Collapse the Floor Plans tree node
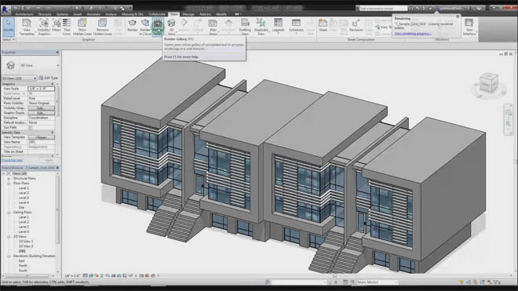 click(x=9, y=184)
